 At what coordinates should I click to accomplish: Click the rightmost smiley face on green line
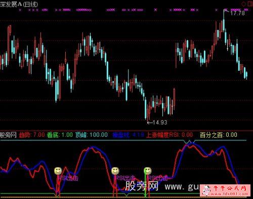pyautogui.click(x=148, y=171)
